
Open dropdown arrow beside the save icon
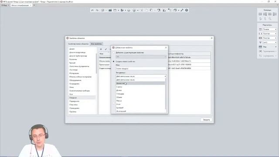point(118,10)
